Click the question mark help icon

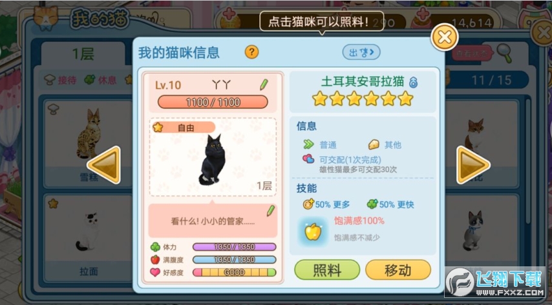[251, 52]
